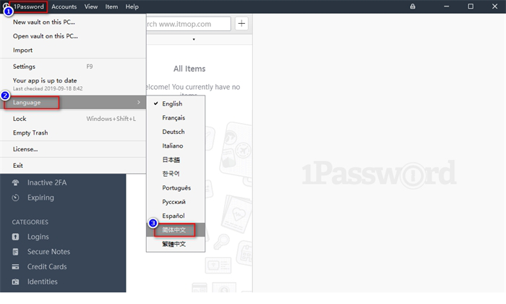506x304 pixels.
Task: Open the Accounts menu
Action: 64,7
